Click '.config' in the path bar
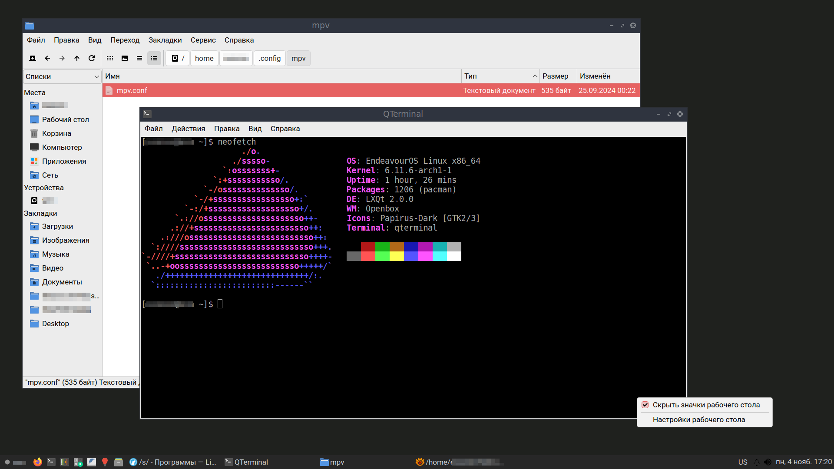The height and width of the screenshot is (469, 834). tap(270, 58)
